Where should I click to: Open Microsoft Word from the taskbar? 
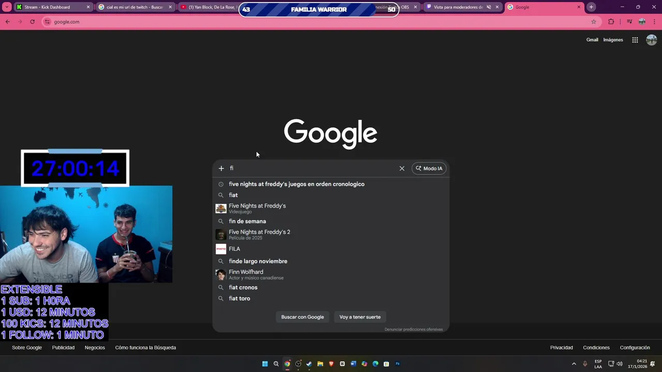(353, 364)
